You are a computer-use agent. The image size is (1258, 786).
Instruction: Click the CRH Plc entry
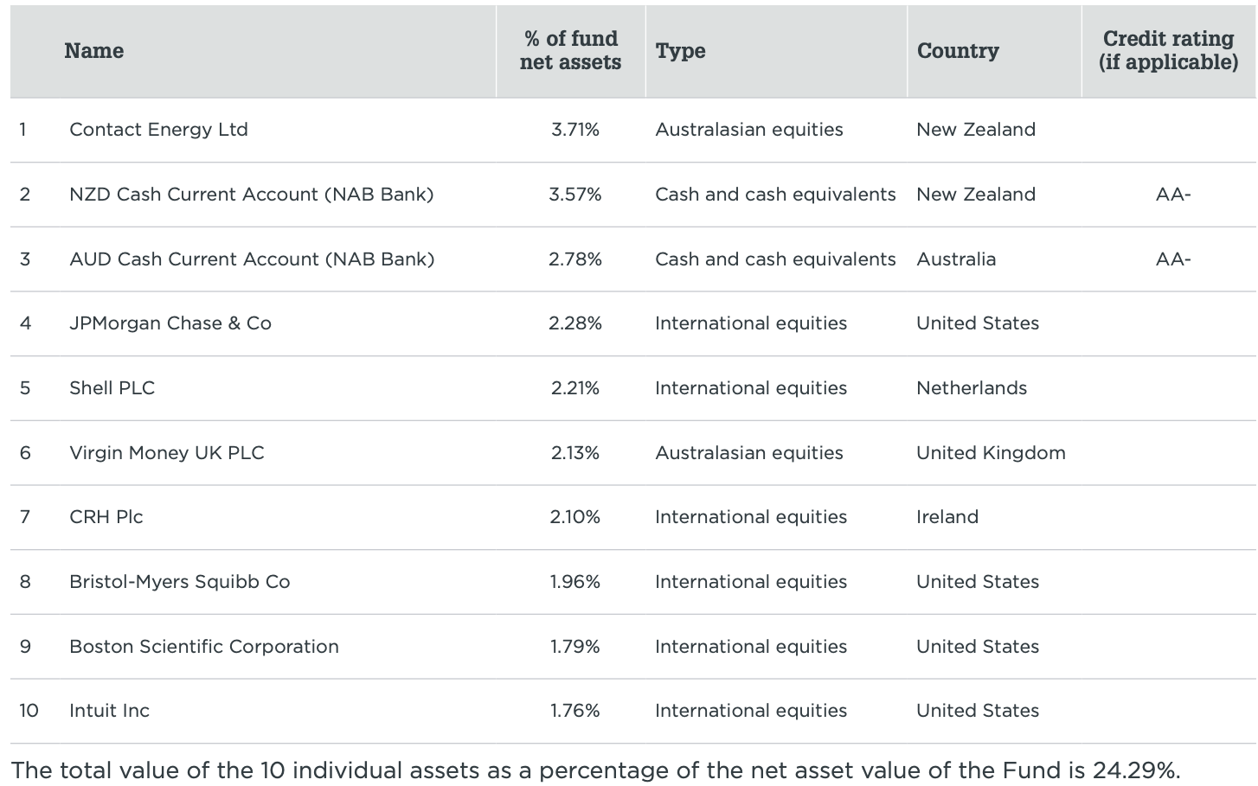106,517
